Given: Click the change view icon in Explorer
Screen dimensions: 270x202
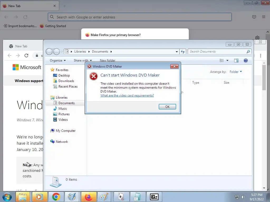Looking at the screenshot, I should [221, 60].
